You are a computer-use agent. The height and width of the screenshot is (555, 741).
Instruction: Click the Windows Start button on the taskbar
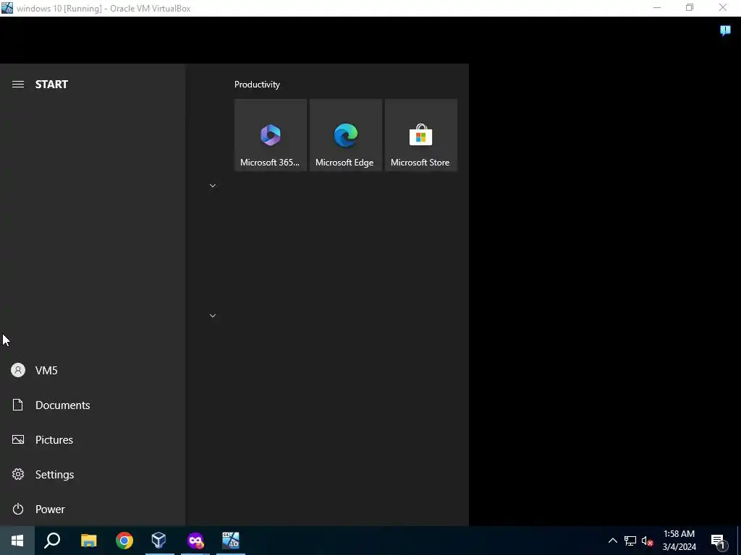[17, 541]
